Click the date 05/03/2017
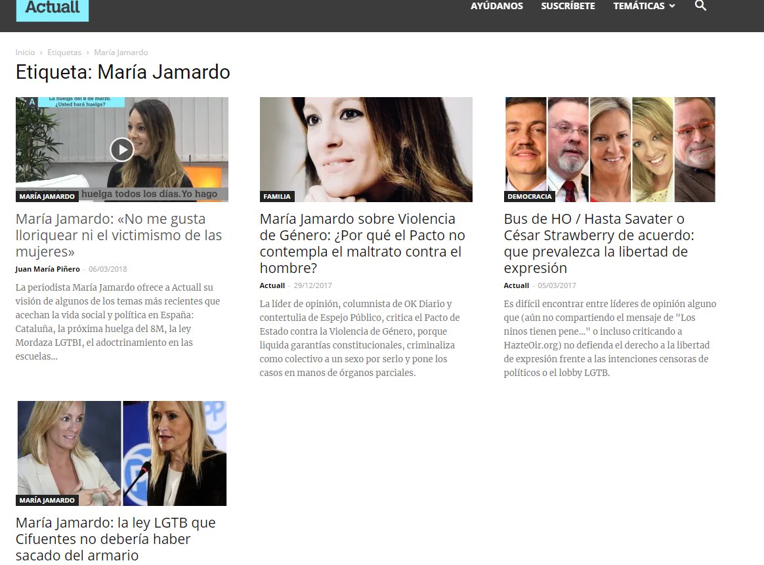 [x=557, y=285]
